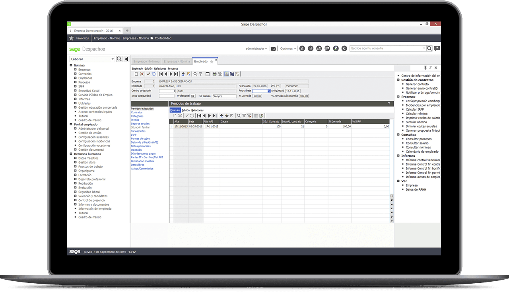The image size is (509, 292).
Task: Open the administrador user dropdown
Action: [x=256, y=49]
